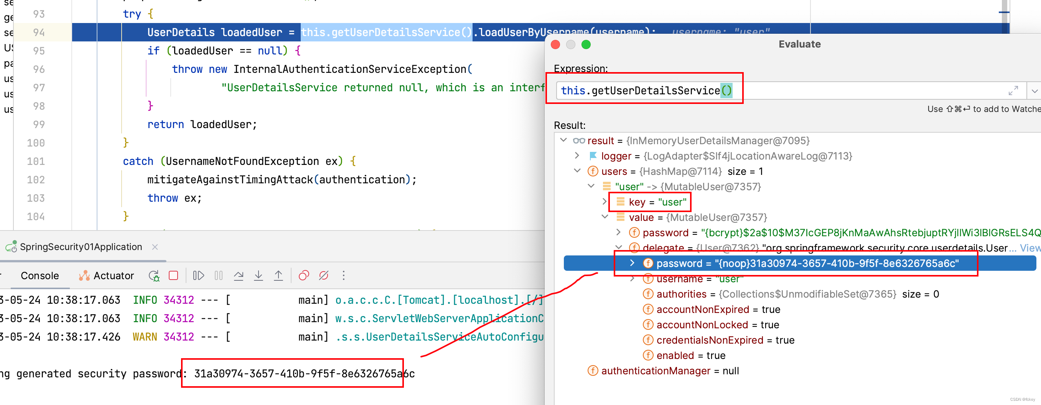Click the field icon beside accountNonLocked
This screenshot has width=1041, height=405.
click(x=648, y=324)
